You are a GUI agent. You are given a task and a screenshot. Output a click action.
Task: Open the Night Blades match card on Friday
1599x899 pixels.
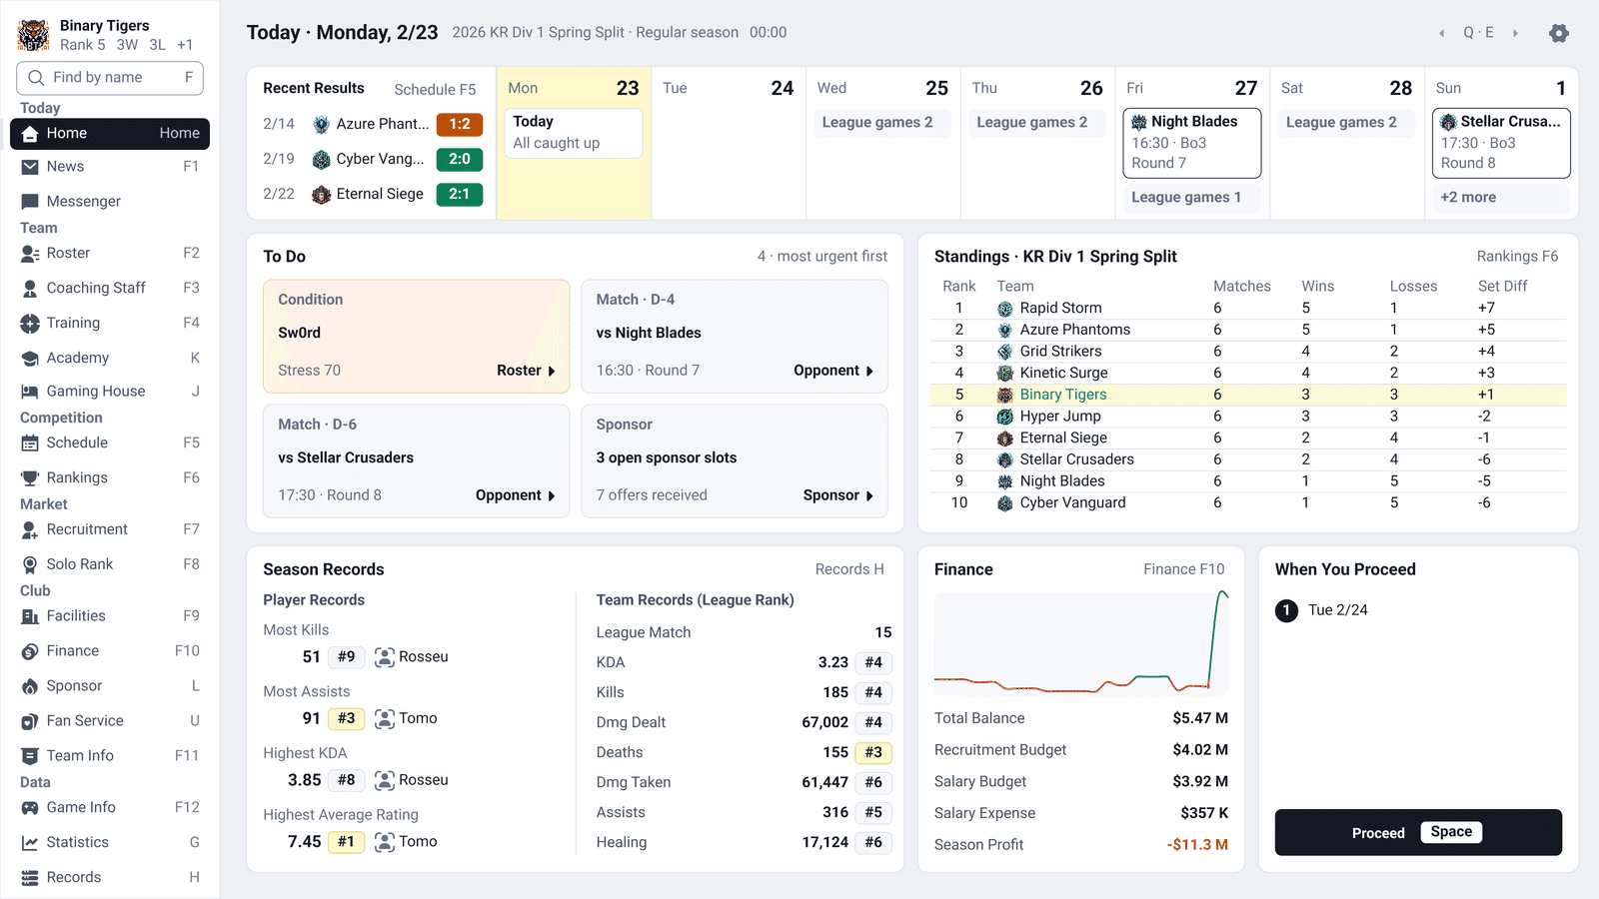(x=1192, y=143)
